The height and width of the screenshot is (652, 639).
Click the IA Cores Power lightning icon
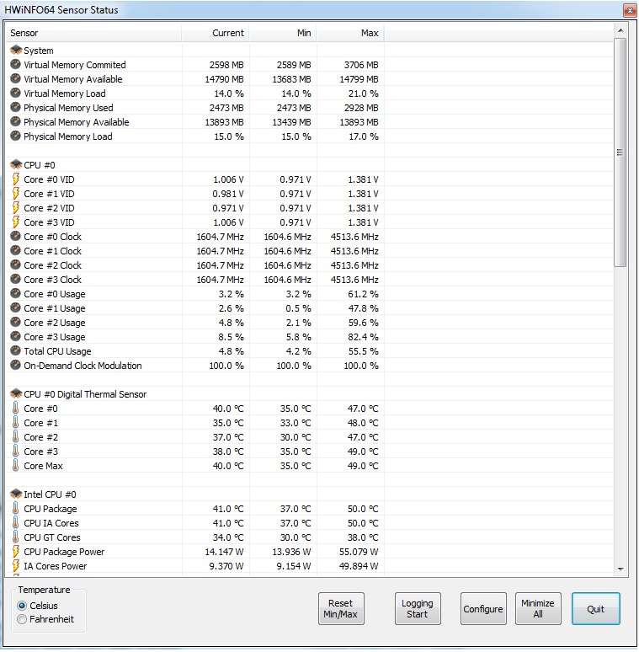coord(16,566)
